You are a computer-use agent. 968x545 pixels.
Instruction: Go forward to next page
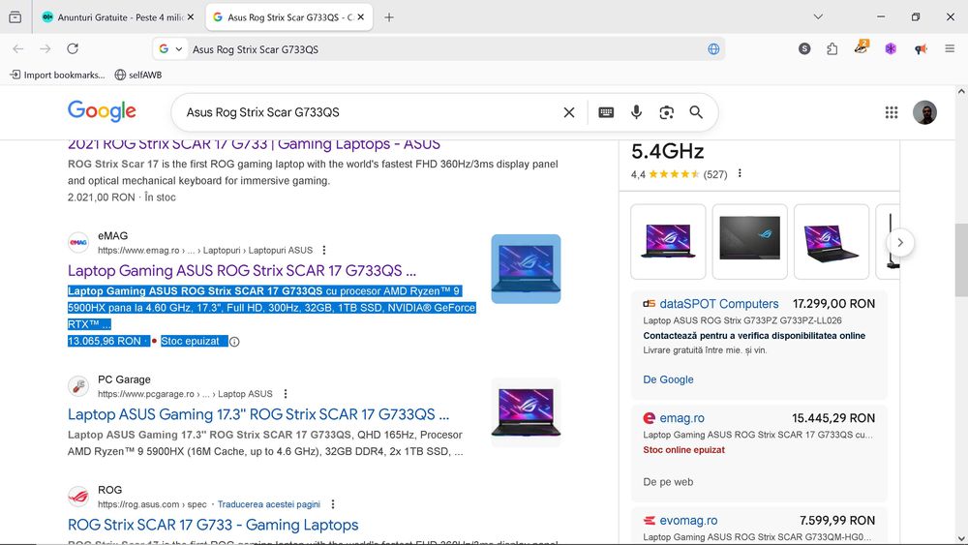tap(45, 48)
